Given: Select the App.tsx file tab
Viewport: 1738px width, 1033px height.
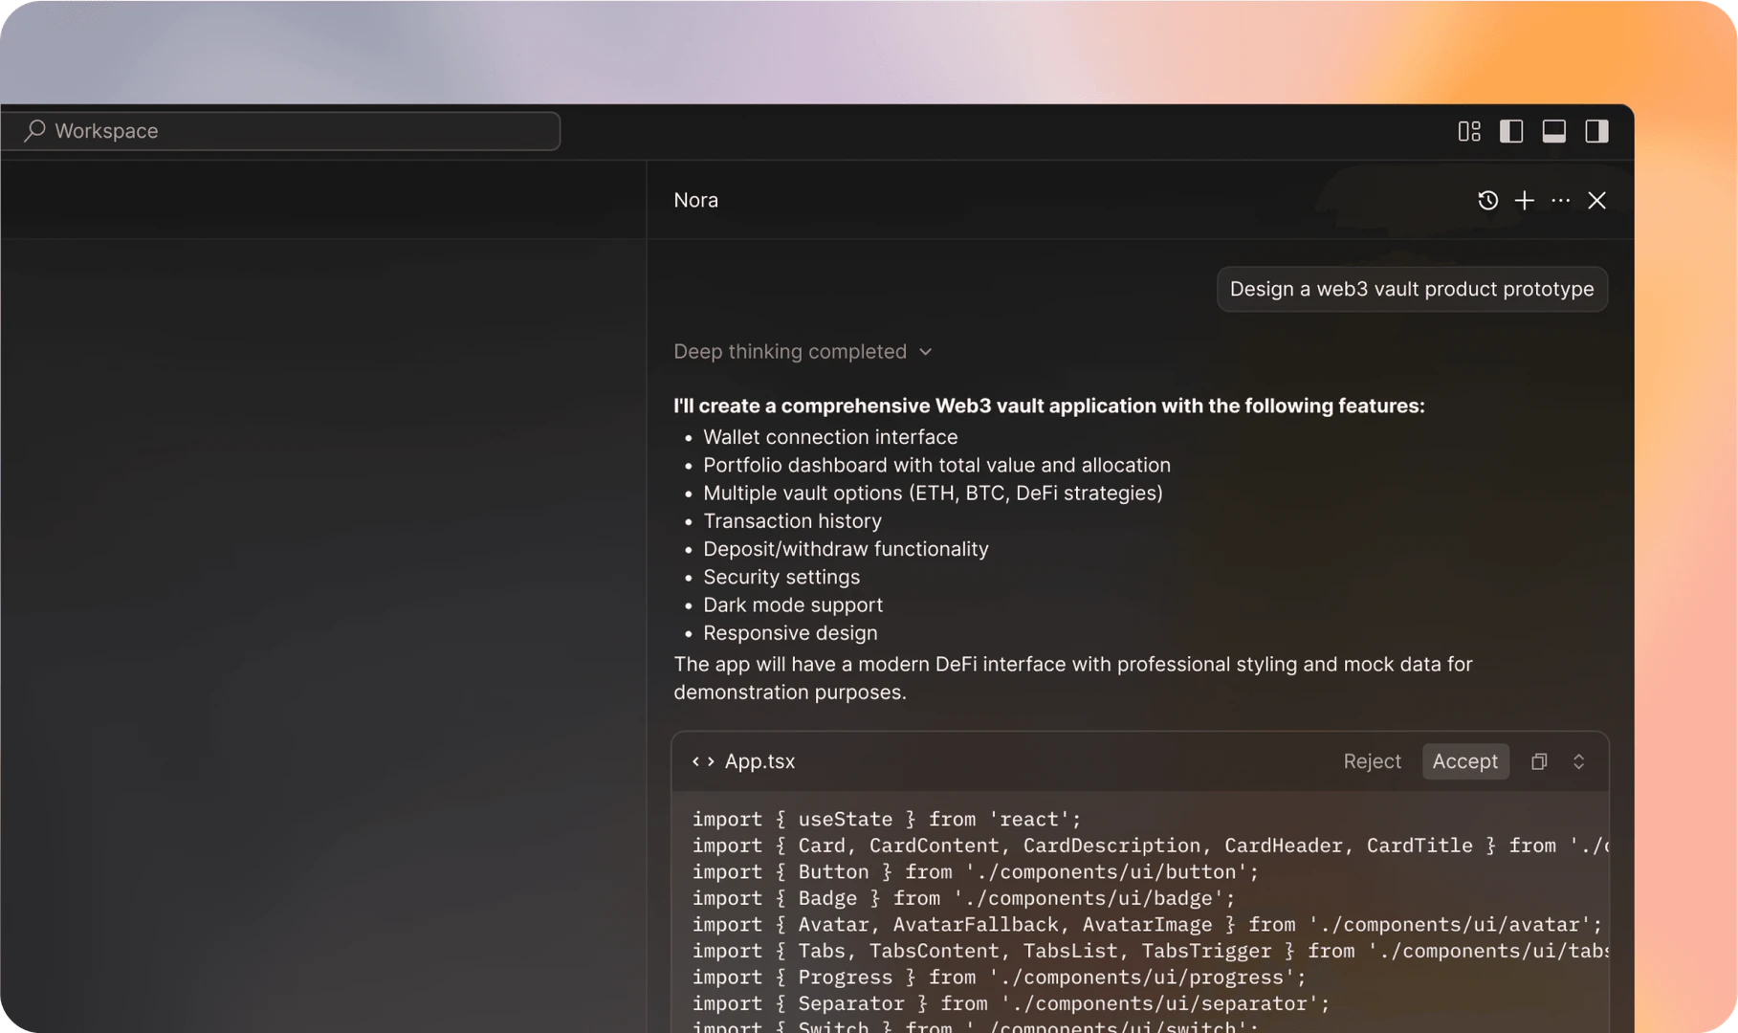Looking at the screenshot, I should (759, 761).
